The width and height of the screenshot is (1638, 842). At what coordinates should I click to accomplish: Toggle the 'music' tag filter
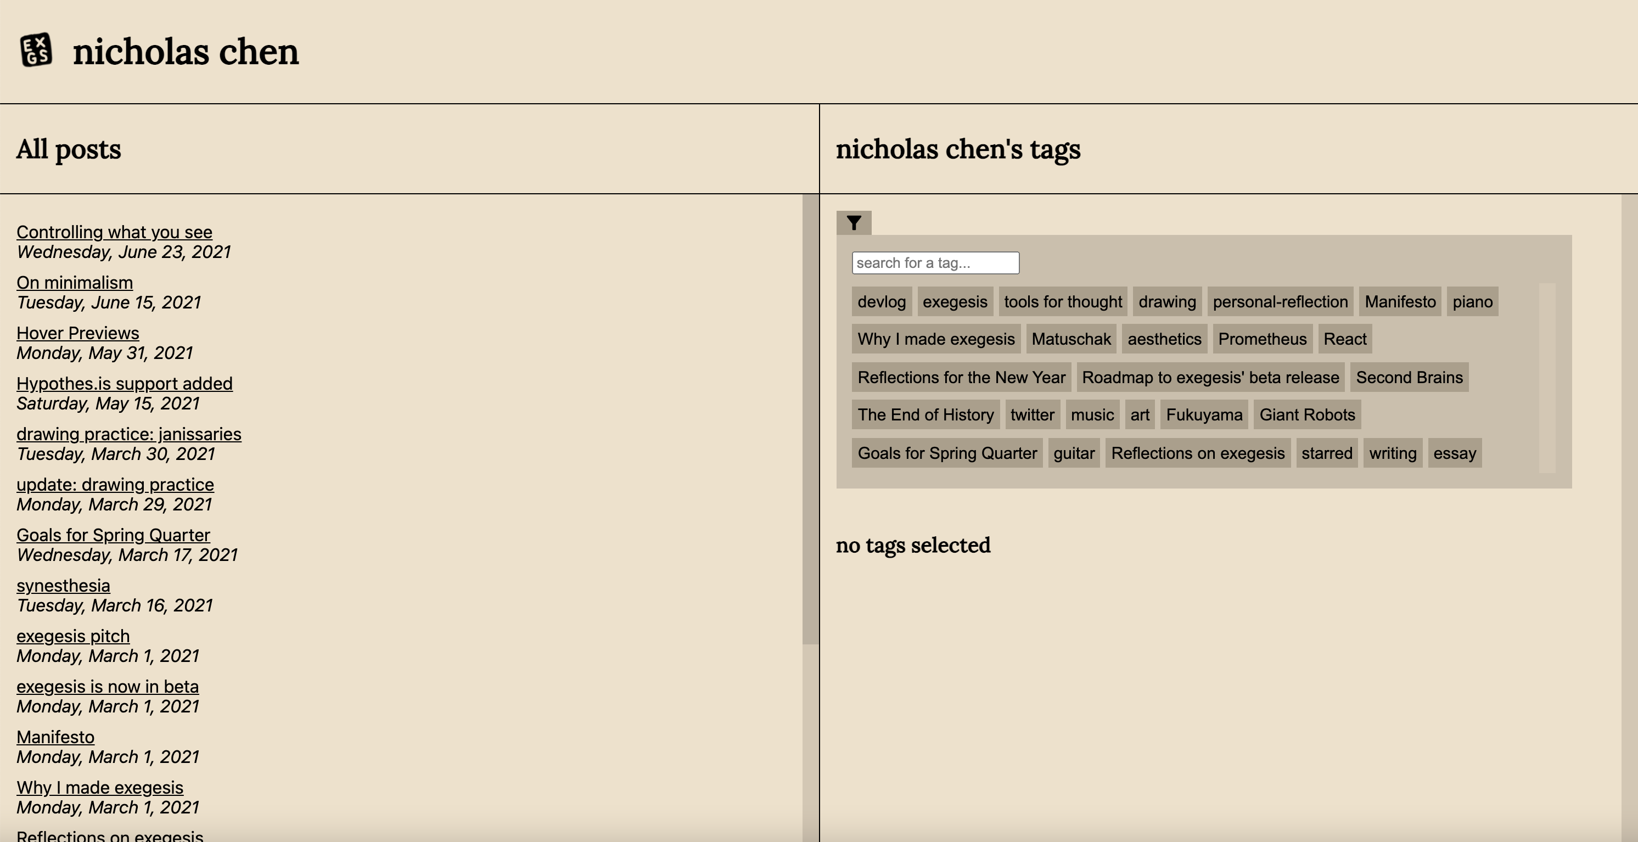pyautogui.click(x=1093, y=413)
